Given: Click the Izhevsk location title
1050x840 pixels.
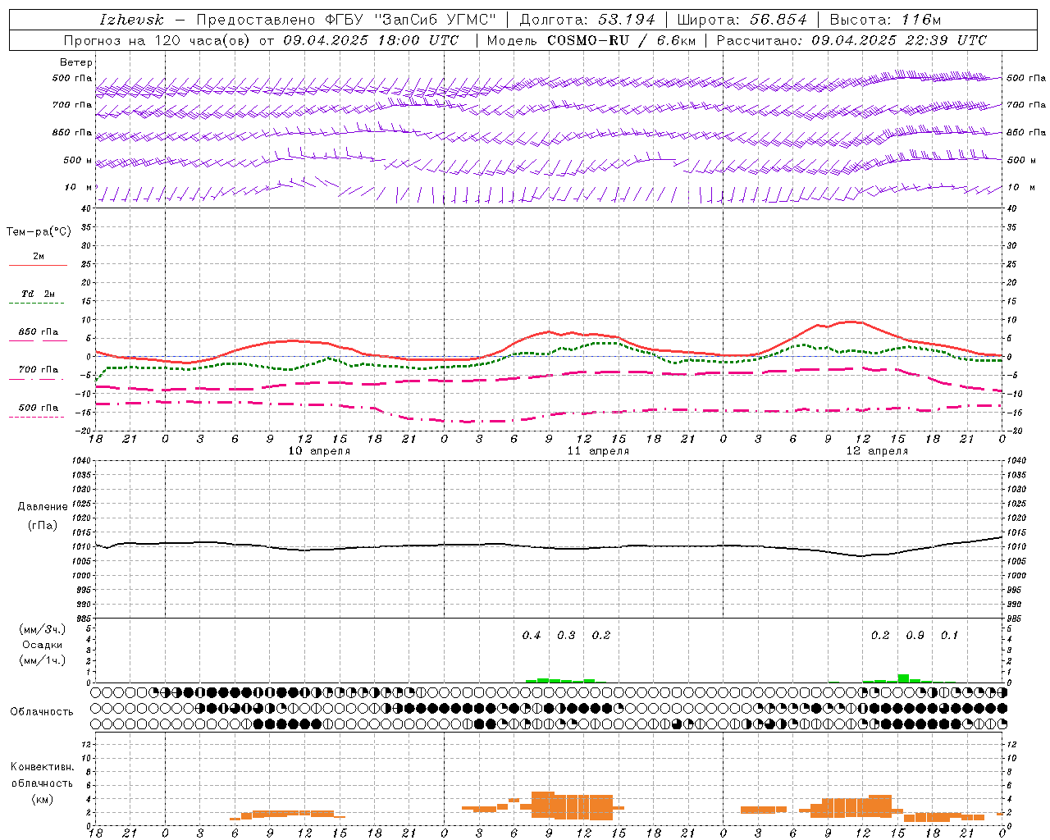Looking at the screenshot, I should coord(131,20).
